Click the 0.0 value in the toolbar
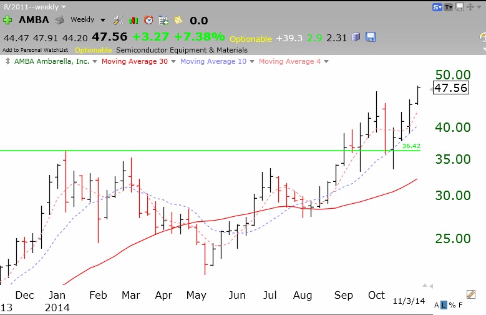This screenshot has height=315, width=486. pos(198,21)
